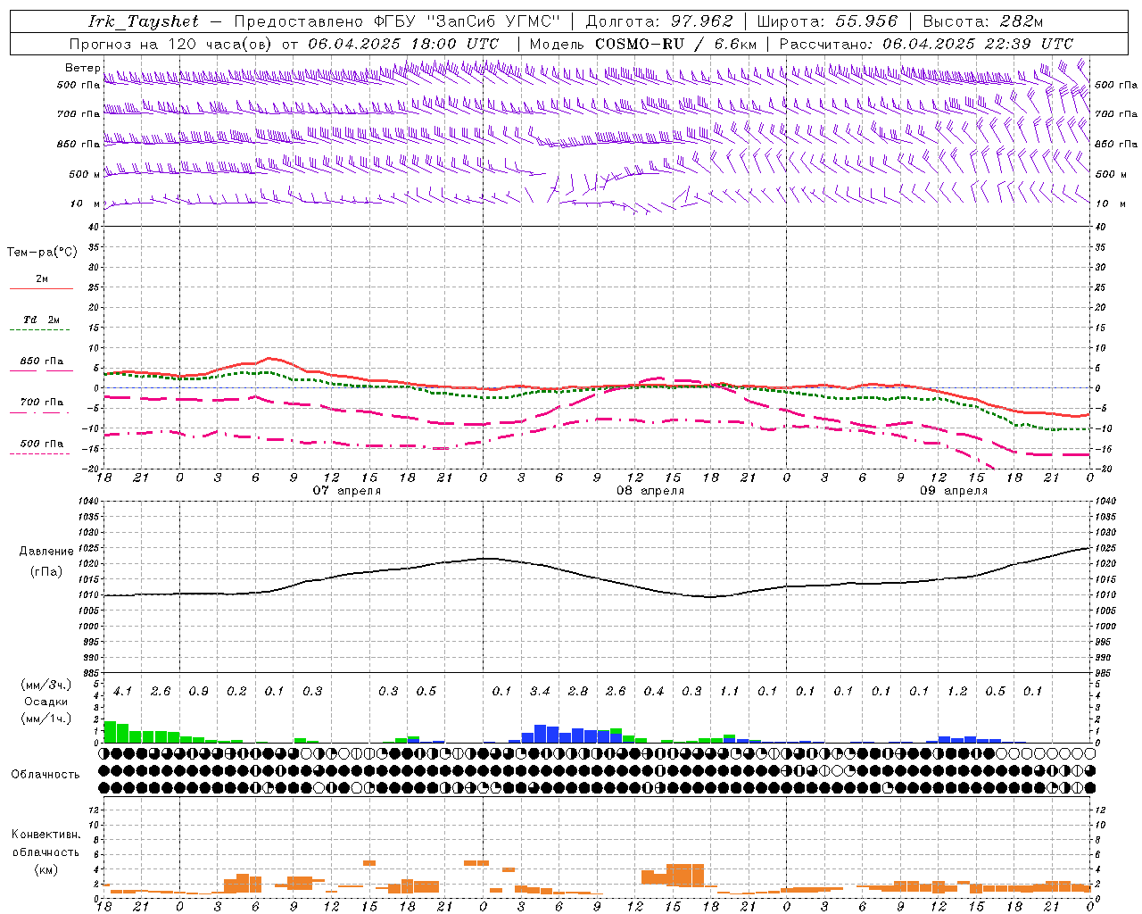The image size is (1142, 914).
Task: Select the 'Широта: 55.956' latitude text
Action: coord(827,21)
